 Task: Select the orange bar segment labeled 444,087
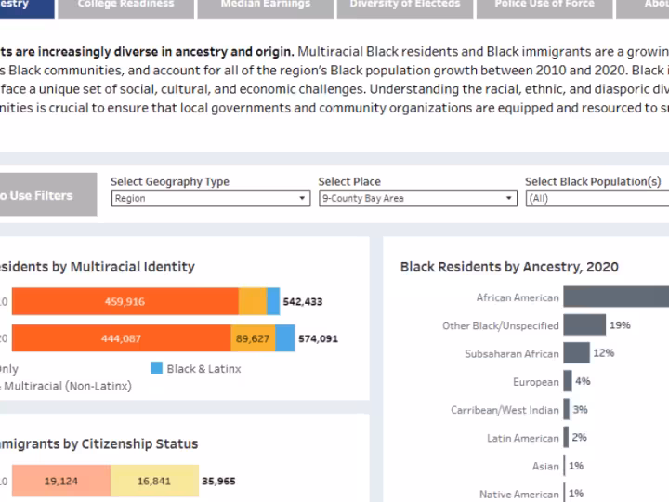(121, 338)
